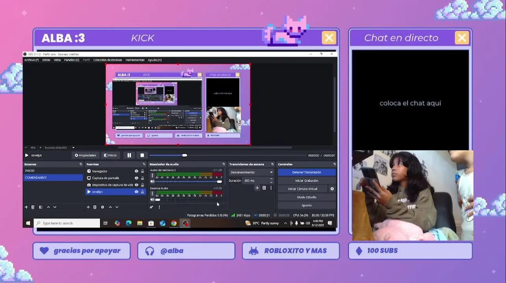Pop out the Mezclador de audio dock icon

click(224, 164)
